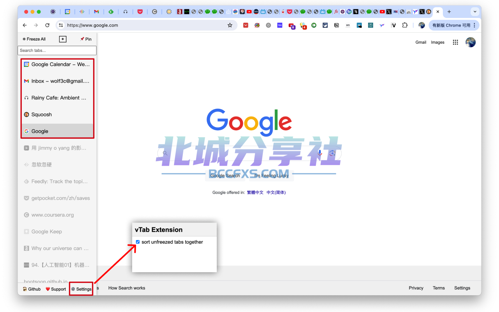Open the Google account avatar
This screenshot has width=499, height=312.
tap(471, 42)
